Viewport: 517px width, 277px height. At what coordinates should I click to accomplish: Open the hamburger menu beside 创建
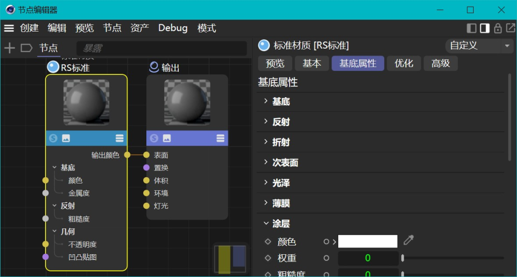coord(9,28)
